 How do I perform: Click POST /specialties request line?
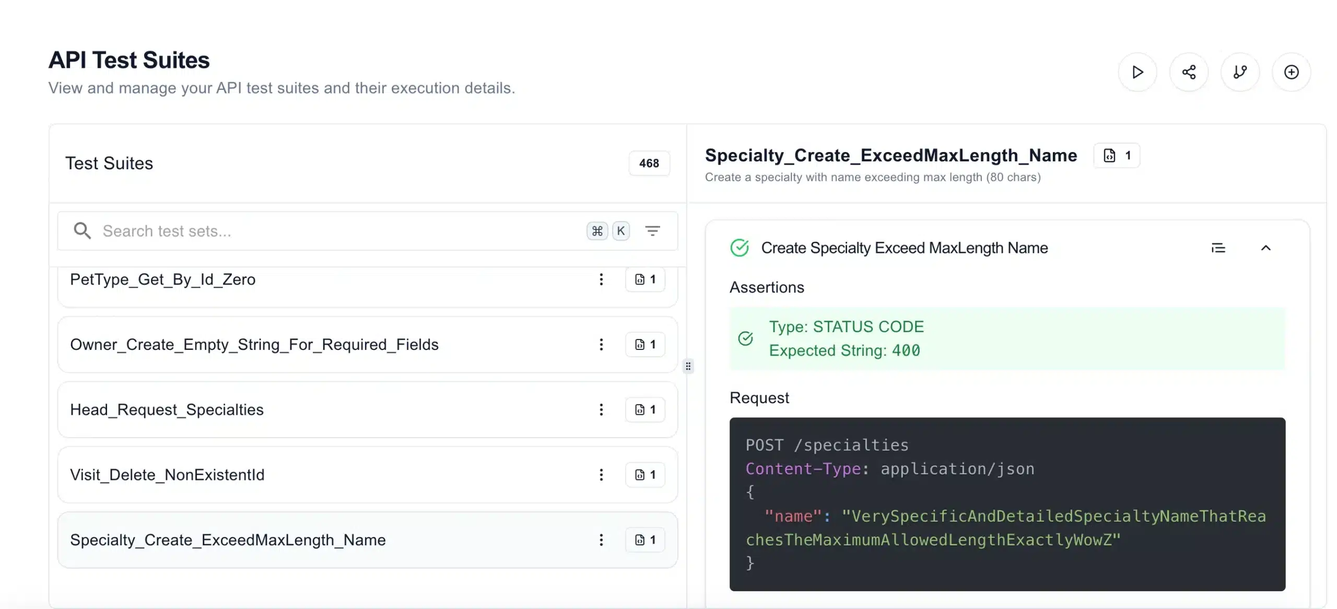(x=827, y=445)
